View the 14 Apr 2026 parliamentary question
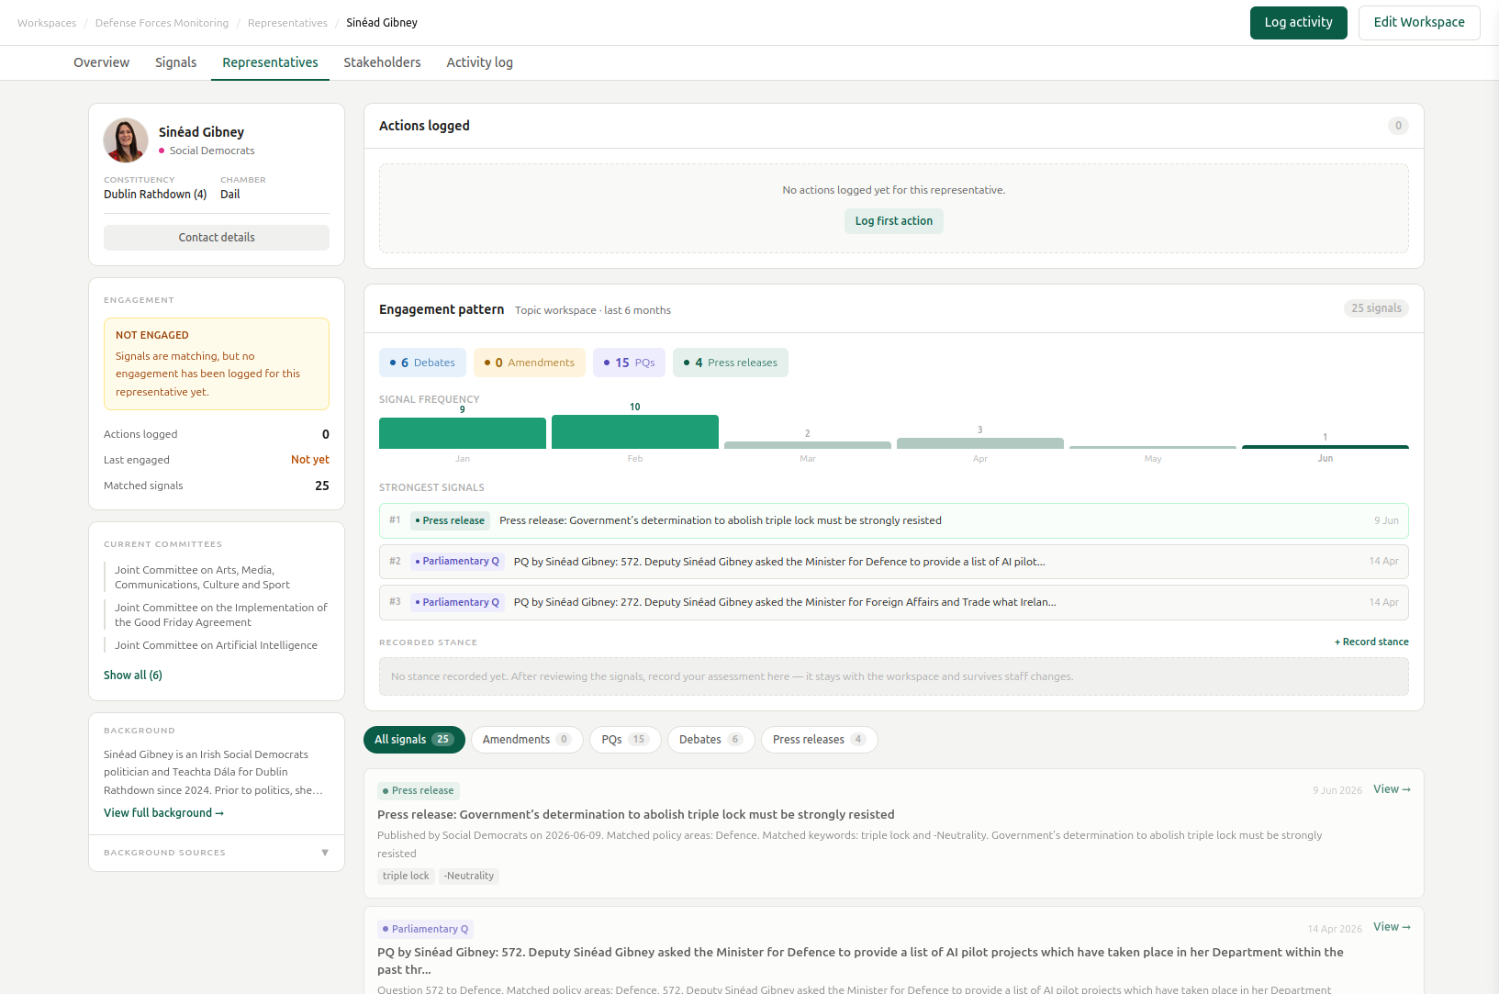The image size is (1499, 994). (1392, 927)
